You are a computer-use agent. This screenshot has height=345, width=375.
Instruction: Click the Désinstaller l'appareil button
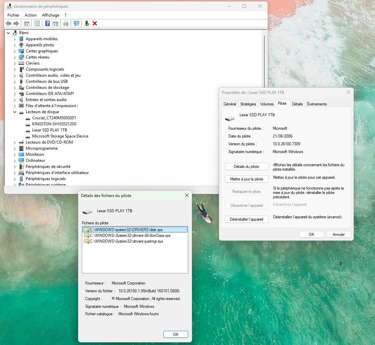tap(246, 219)
